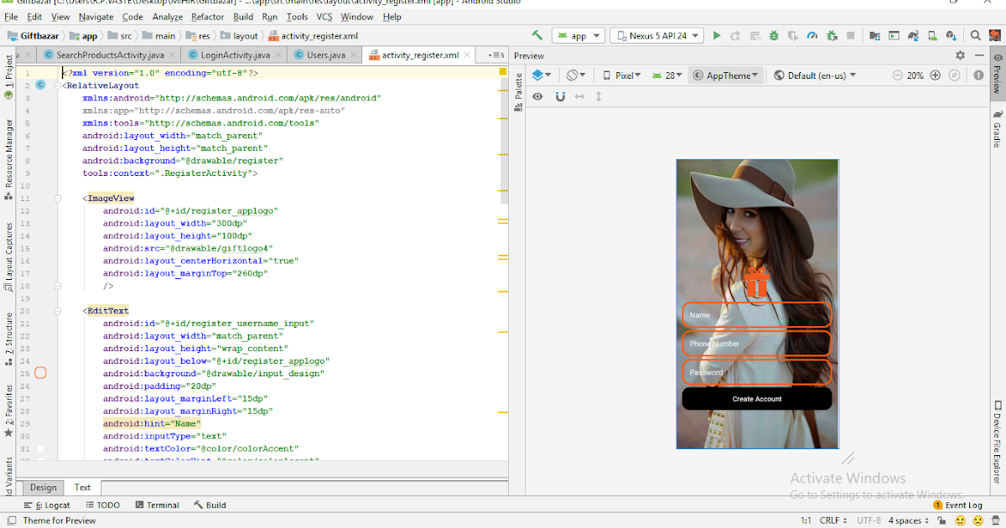Open Search Everywhere with the magnifier icon
Image resolution: width=1006 pixels, height=528 pixels.
[x=976, y=36]
